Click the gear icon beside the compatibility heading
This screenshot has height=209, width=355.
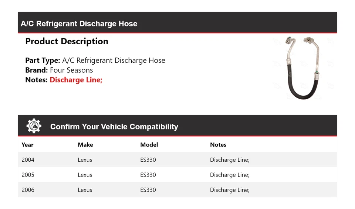pyautogui.click(x=34, y=126)
